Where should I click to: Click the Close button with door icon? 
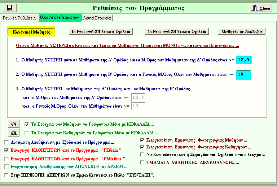point(260,8)
